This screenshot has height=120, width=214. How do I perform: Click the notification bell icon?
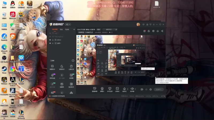158,31
